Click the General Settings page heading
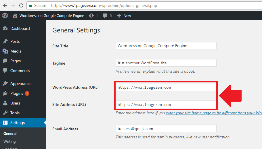This screenshot has height=149, width=262. tap(76, 30)
